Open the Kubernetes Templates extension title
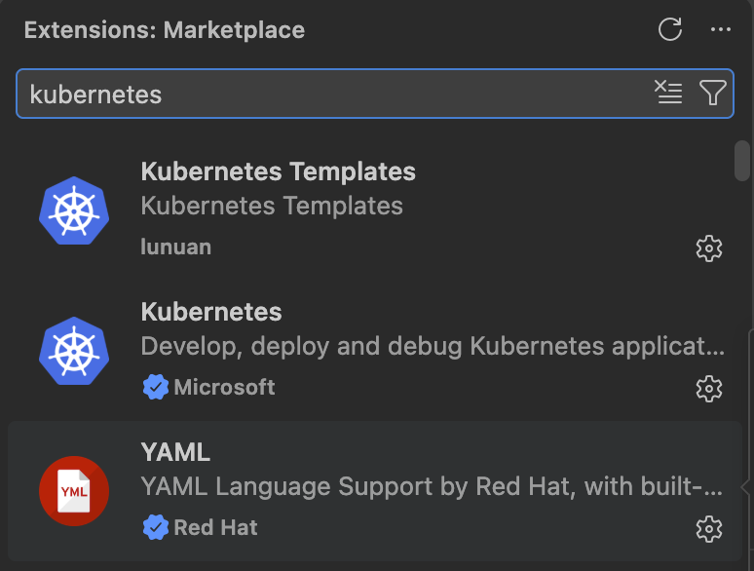Screen dimensions: 754x571 pos(278,171)
